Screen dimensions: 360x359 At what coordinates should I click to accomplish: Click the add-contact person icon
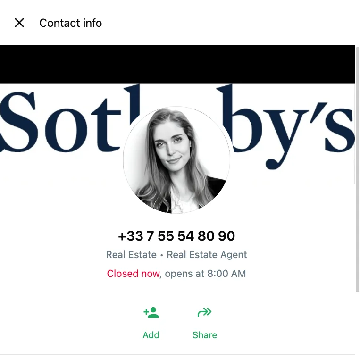pos(151,312)
